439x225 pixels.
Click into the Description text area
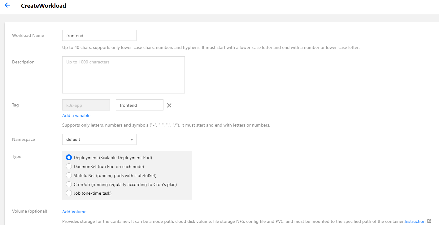tap(123, 75)
